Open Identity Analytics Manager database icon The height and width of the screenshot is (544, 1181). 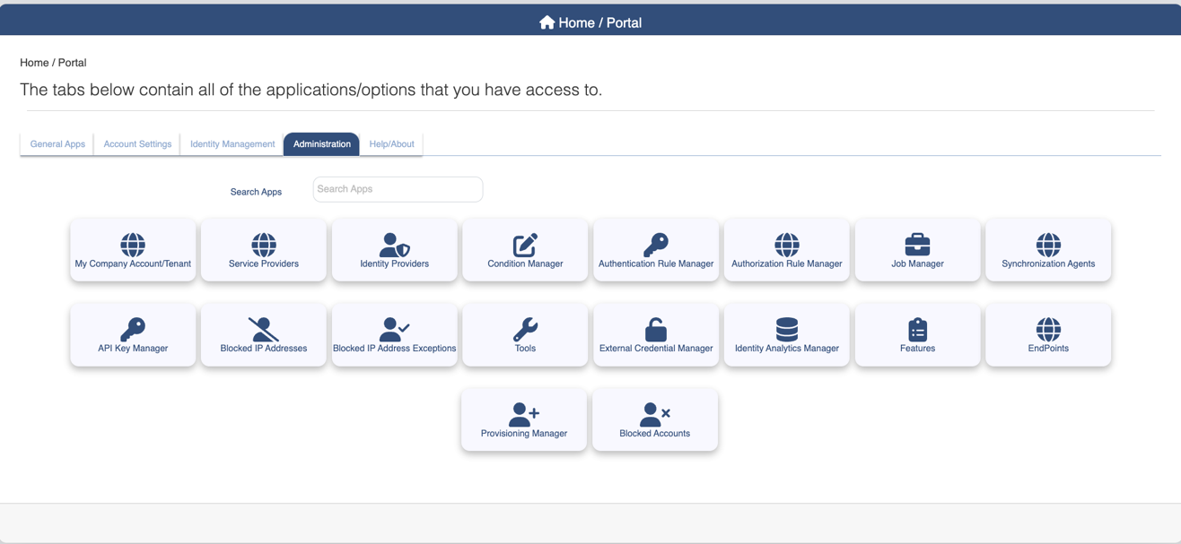point(787,329)
